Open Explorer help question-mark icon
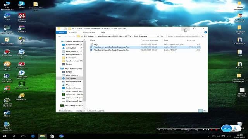 205,32
